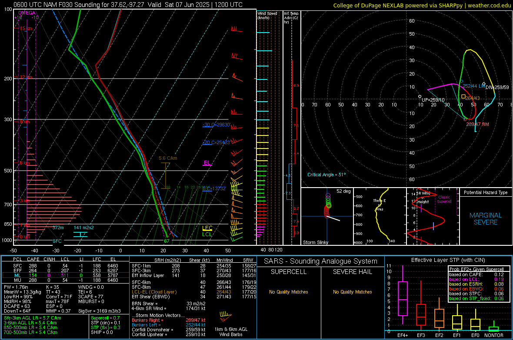The height and width of the screenshot is (340, 513).
Task: Select the MU parcel row in table
Action: point(66,280)
